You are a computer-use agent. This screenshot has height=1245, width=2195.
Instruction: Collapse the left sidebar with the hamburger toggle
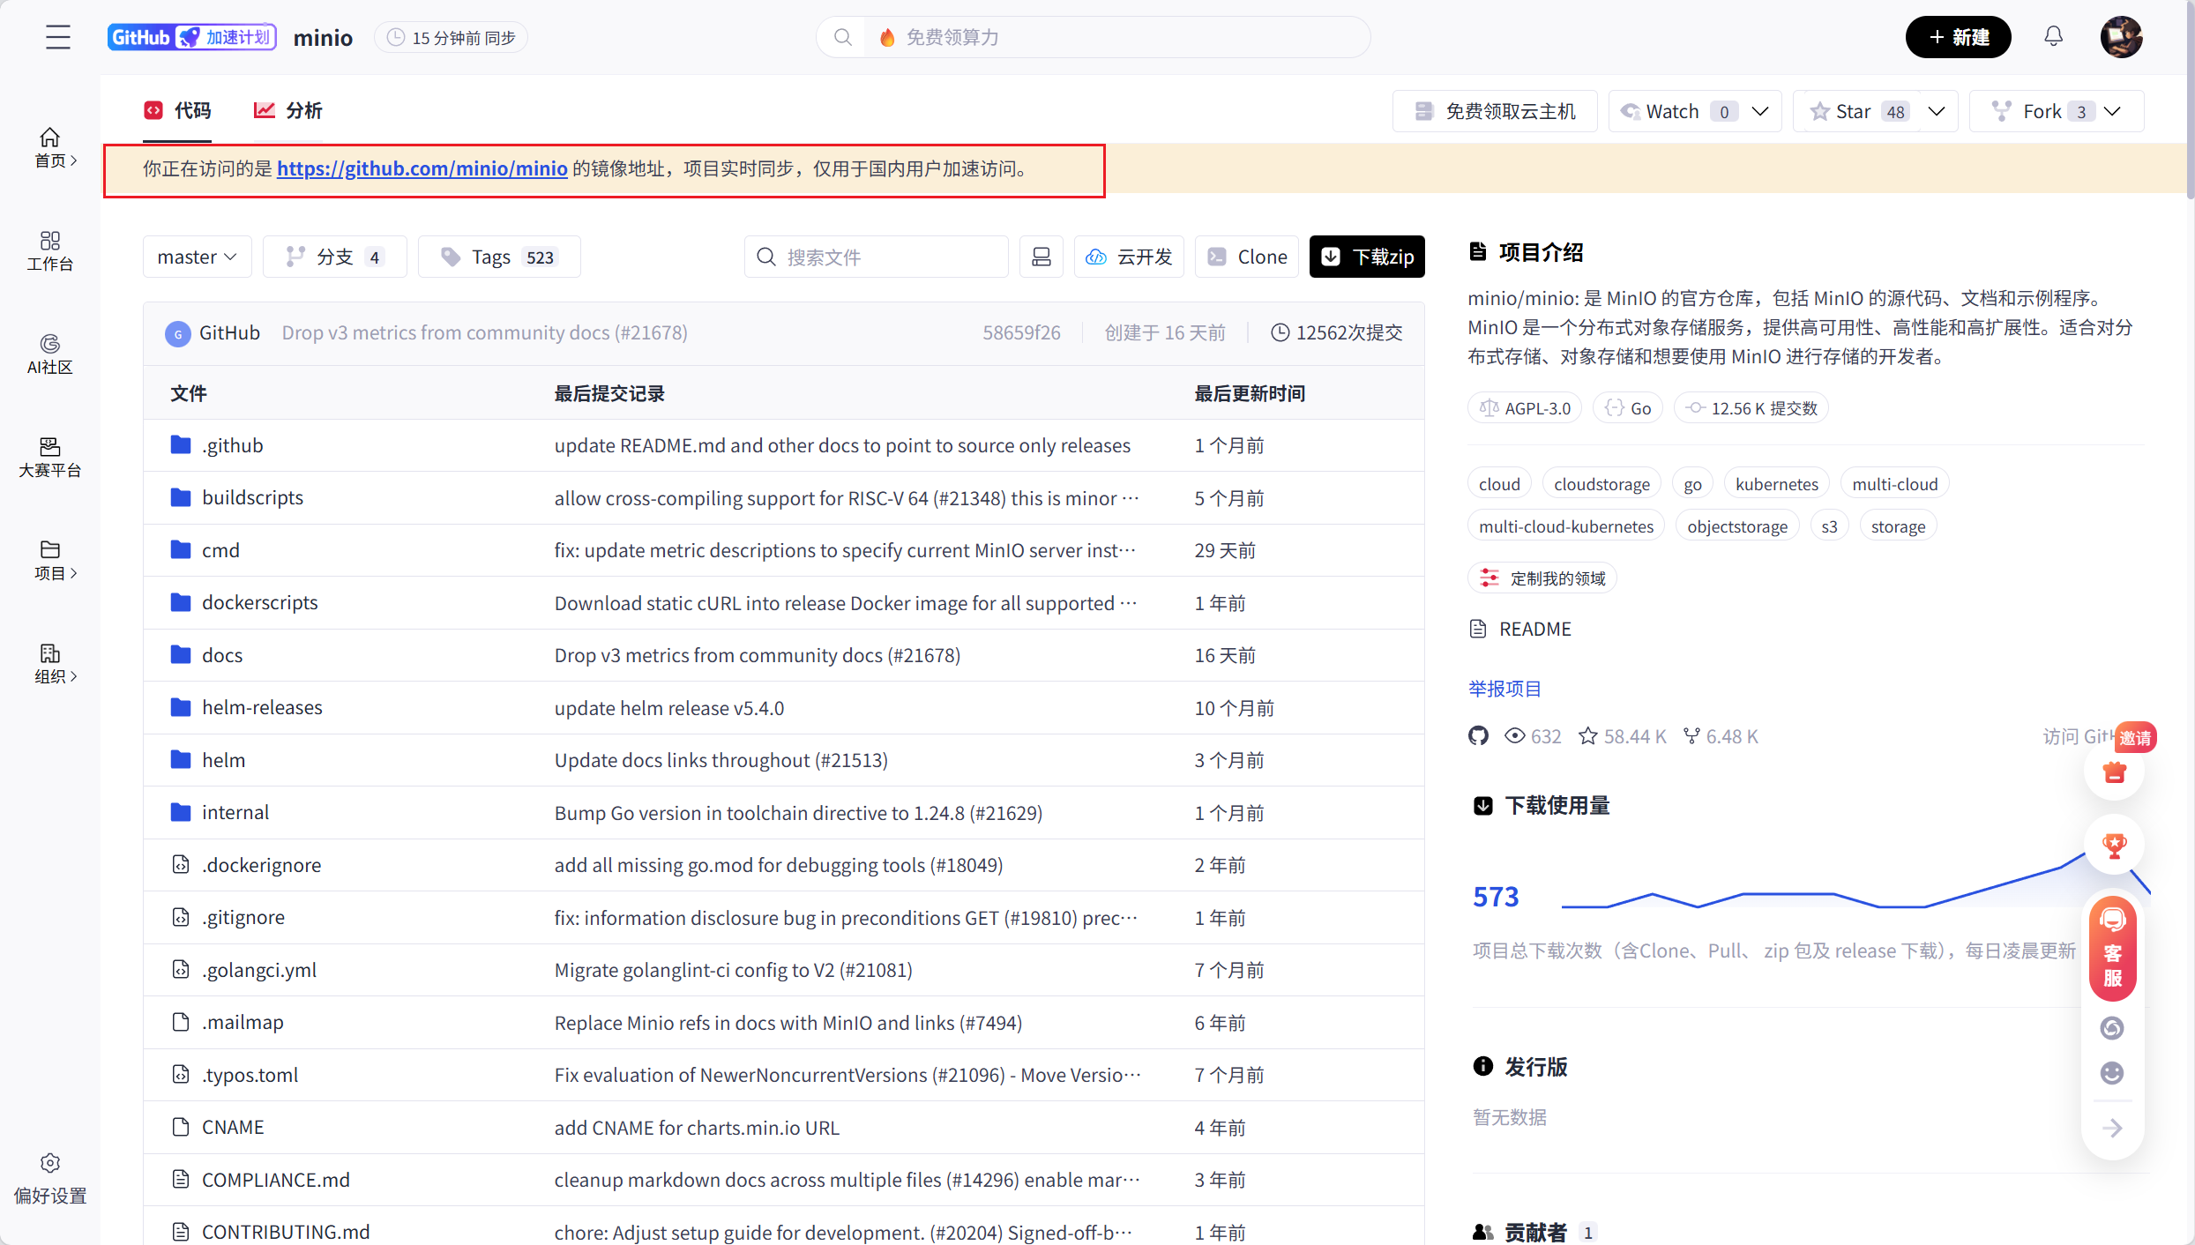click(x=58, y=37)
